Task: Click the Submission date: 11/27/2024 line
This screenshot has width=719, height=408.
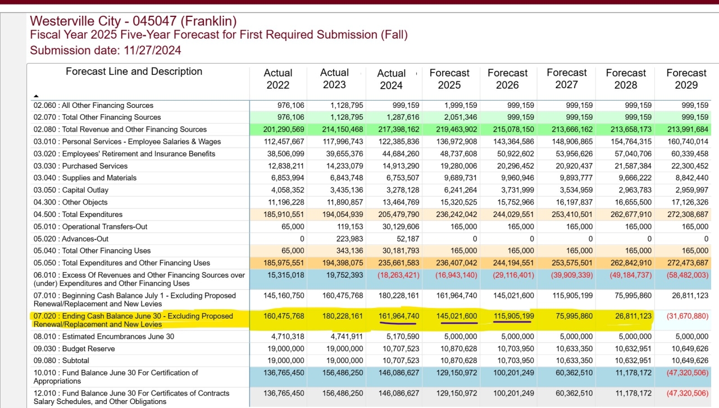Action: [x=106, y=51]
